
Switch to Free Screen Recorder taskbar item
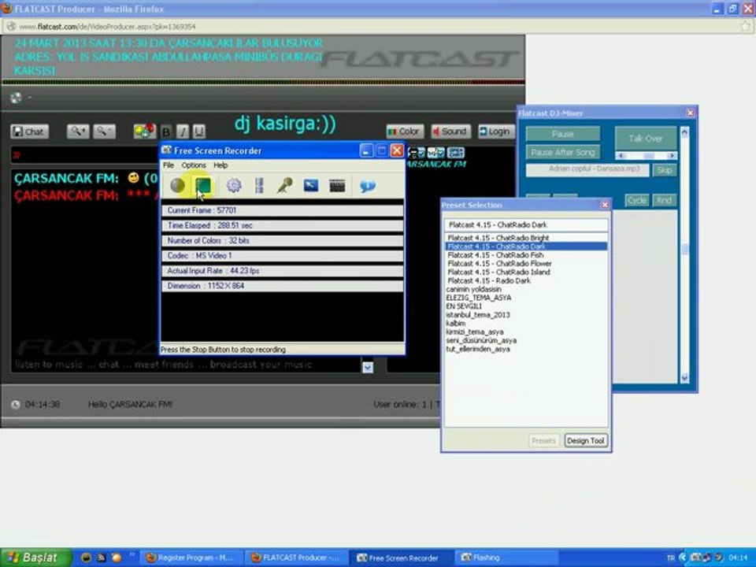click(x=400, y=558)
